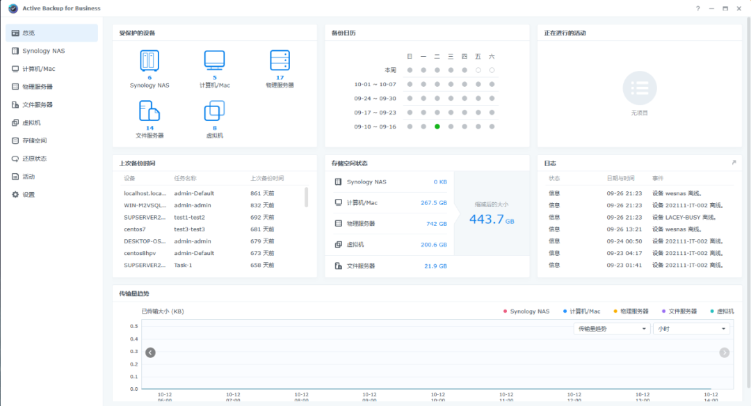Click the main window vertical scrollbar
The height and width of the screenshot is (406, 751).
point(748,201)
